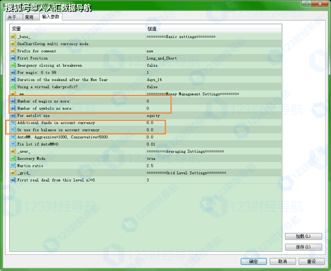Click the string icon beside _aver_
The width and height of the screenshot is (331, 271).
click(13, 151)
